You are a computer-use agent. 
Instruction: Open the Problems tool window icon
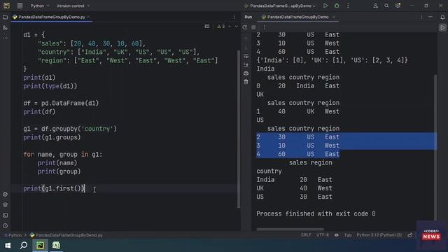(x=5, y=226)
